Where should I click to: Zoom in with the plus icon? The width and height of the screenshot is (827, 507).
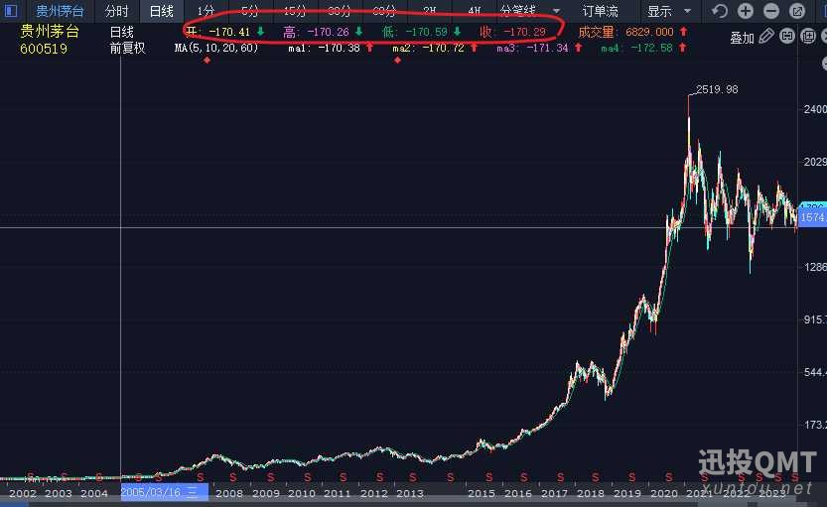[745, 11]
